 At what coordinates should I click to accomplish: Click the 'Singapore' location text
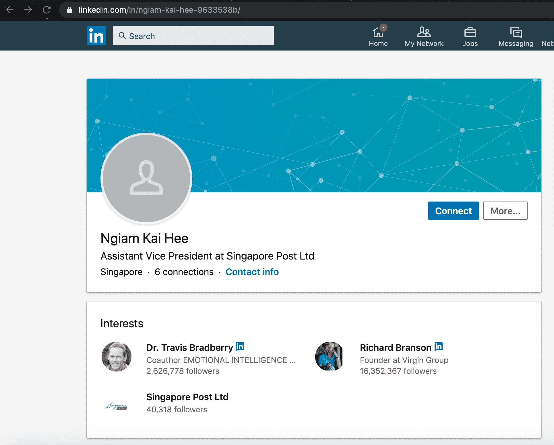(x=121, y=272)
